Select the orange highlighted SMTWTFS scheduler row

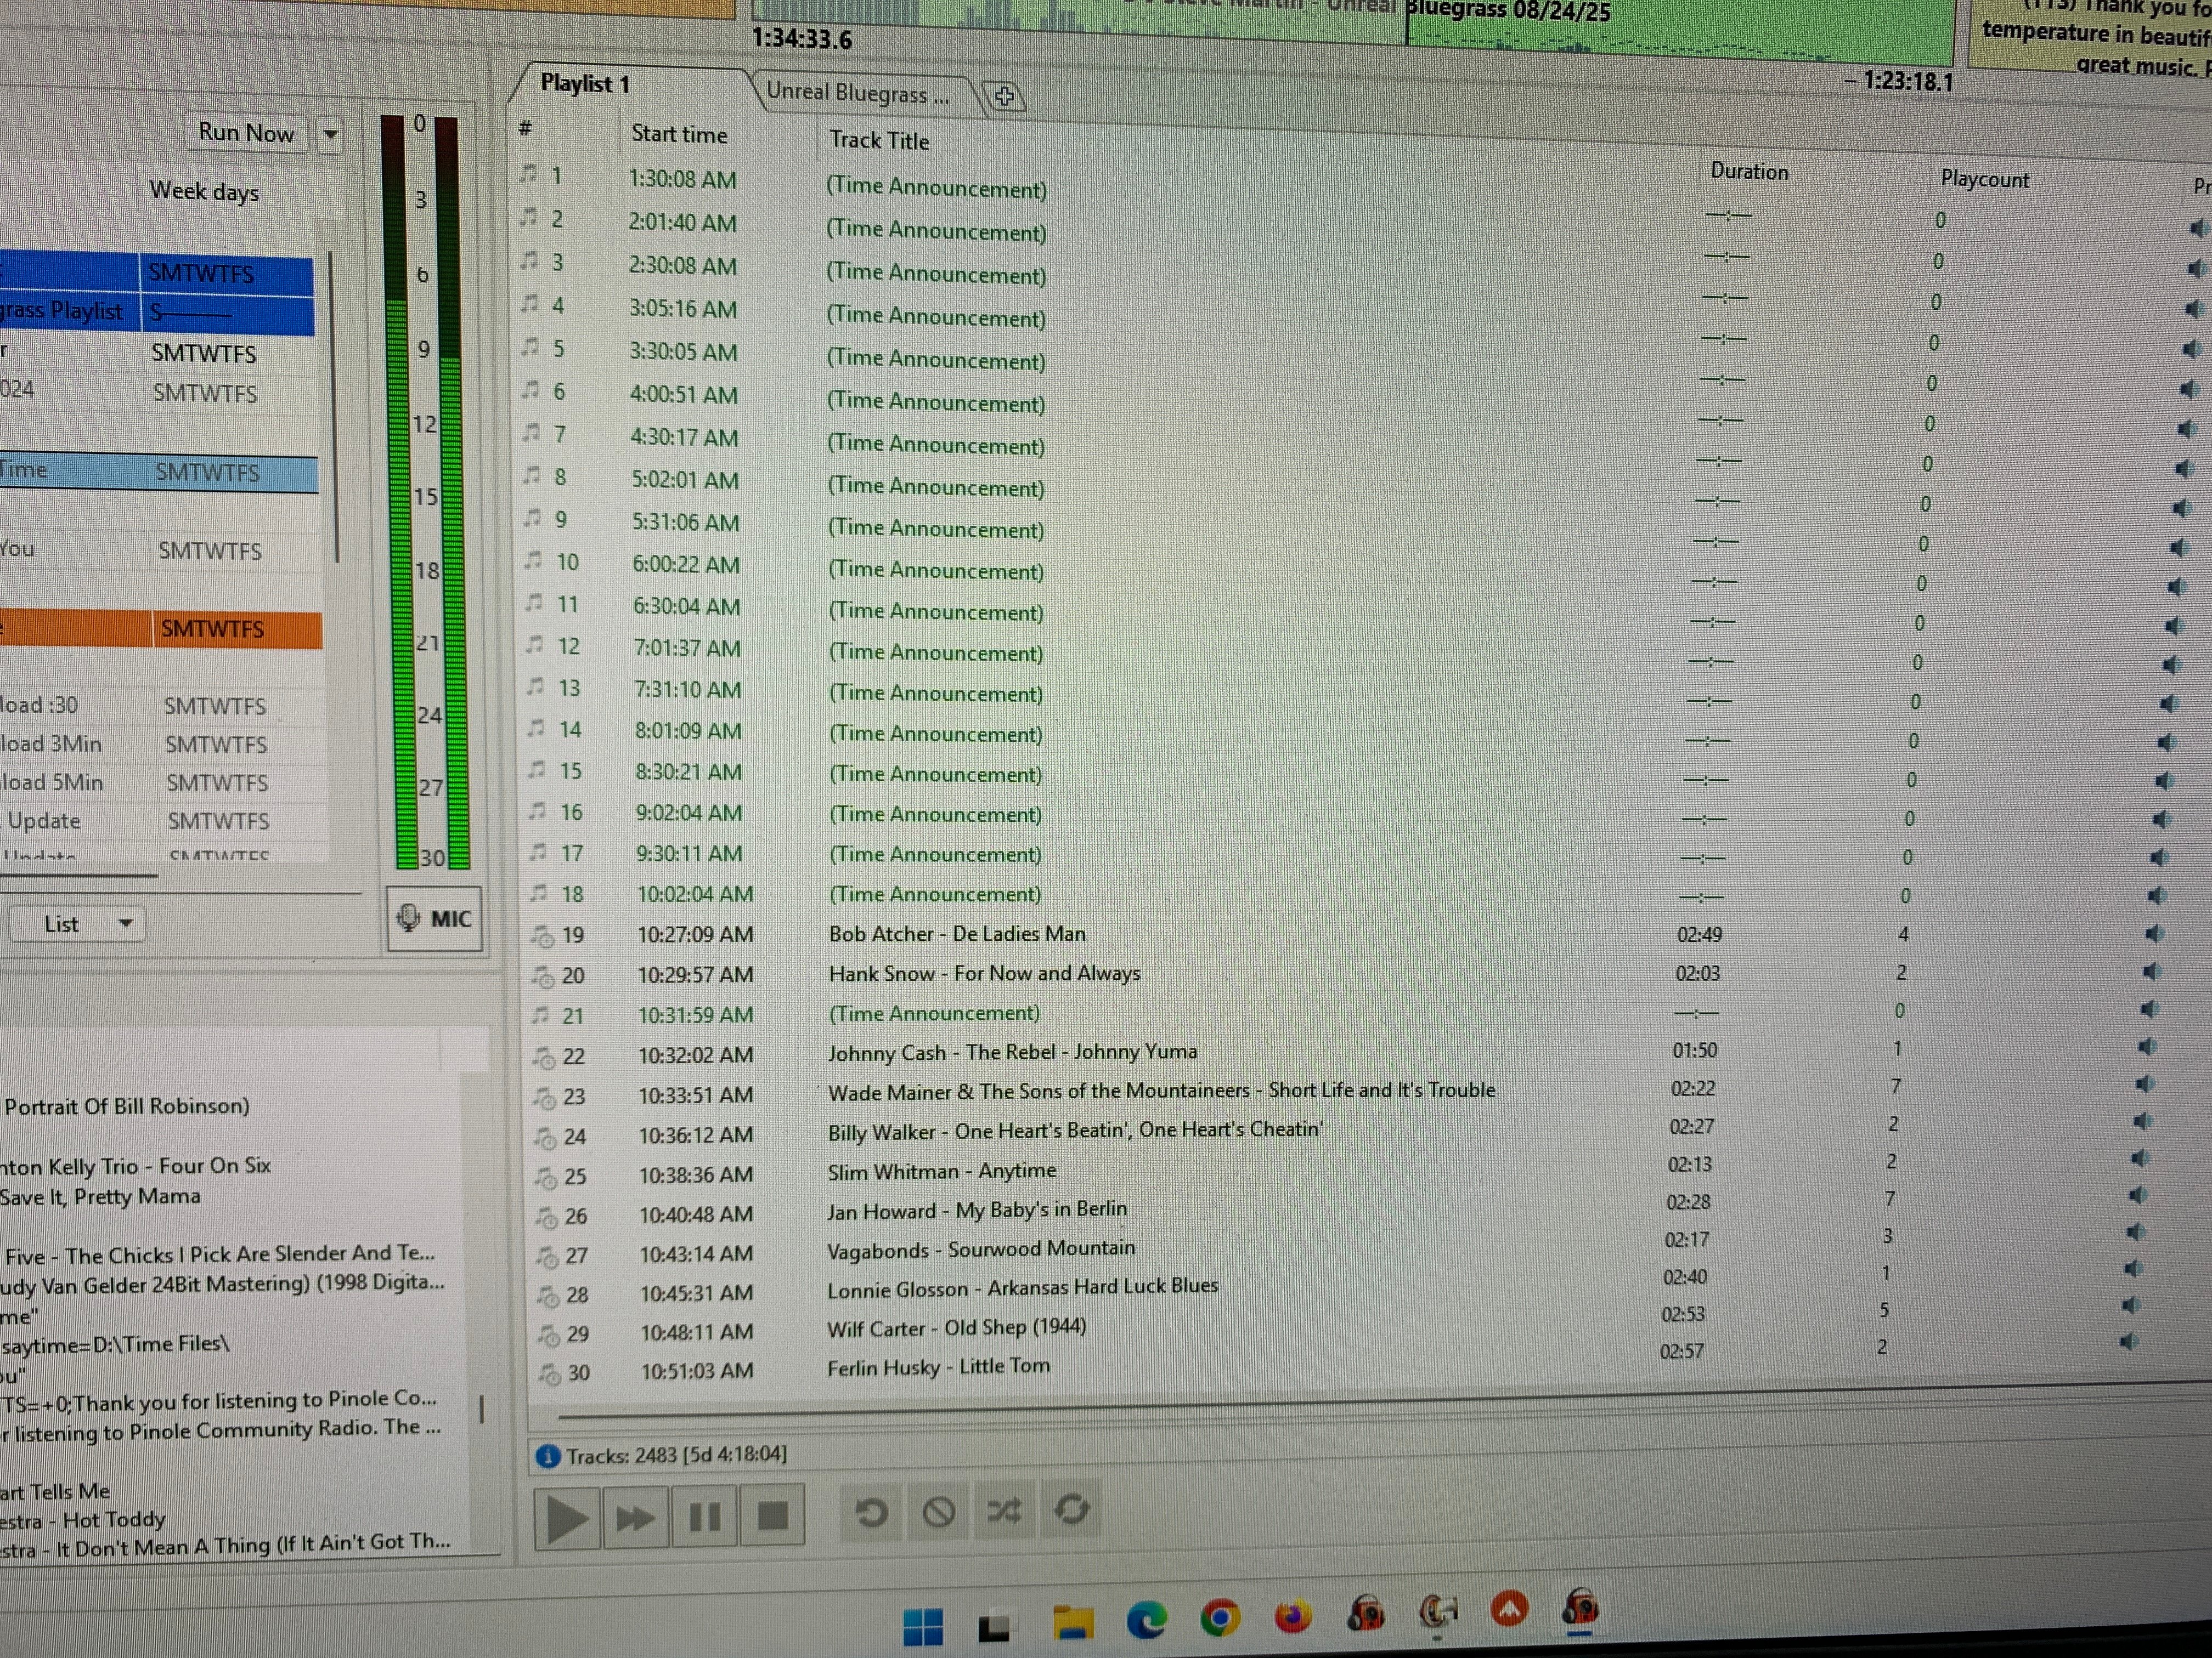(x=161, y=629)
